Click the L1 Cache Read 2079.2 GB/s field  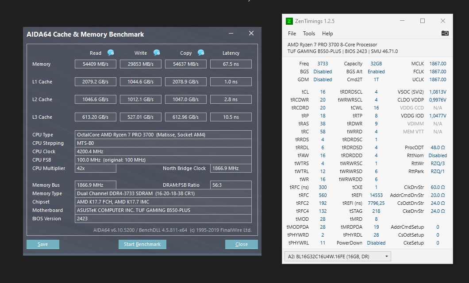tap(96, 82)
